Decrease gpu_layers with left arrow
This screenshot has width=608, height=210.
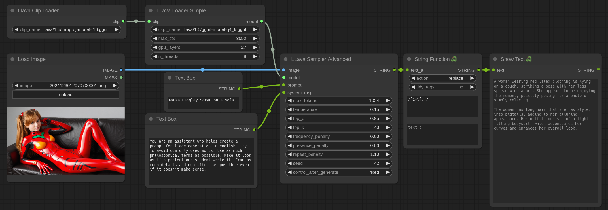155,48
